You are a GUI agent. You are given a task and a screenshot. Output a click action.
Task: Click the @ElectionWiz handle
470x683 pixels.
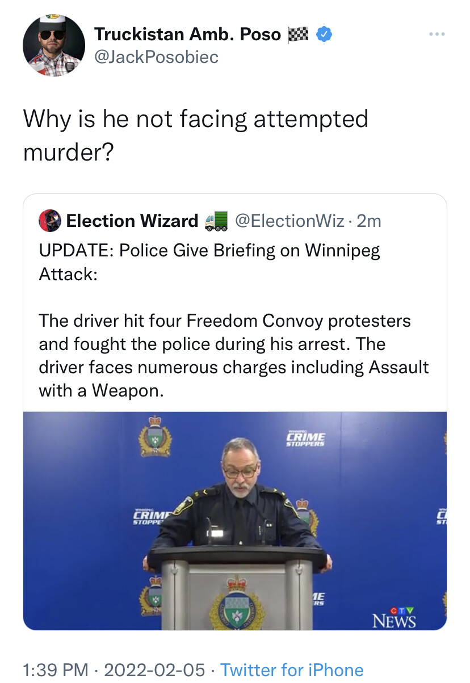coord(288,221)
